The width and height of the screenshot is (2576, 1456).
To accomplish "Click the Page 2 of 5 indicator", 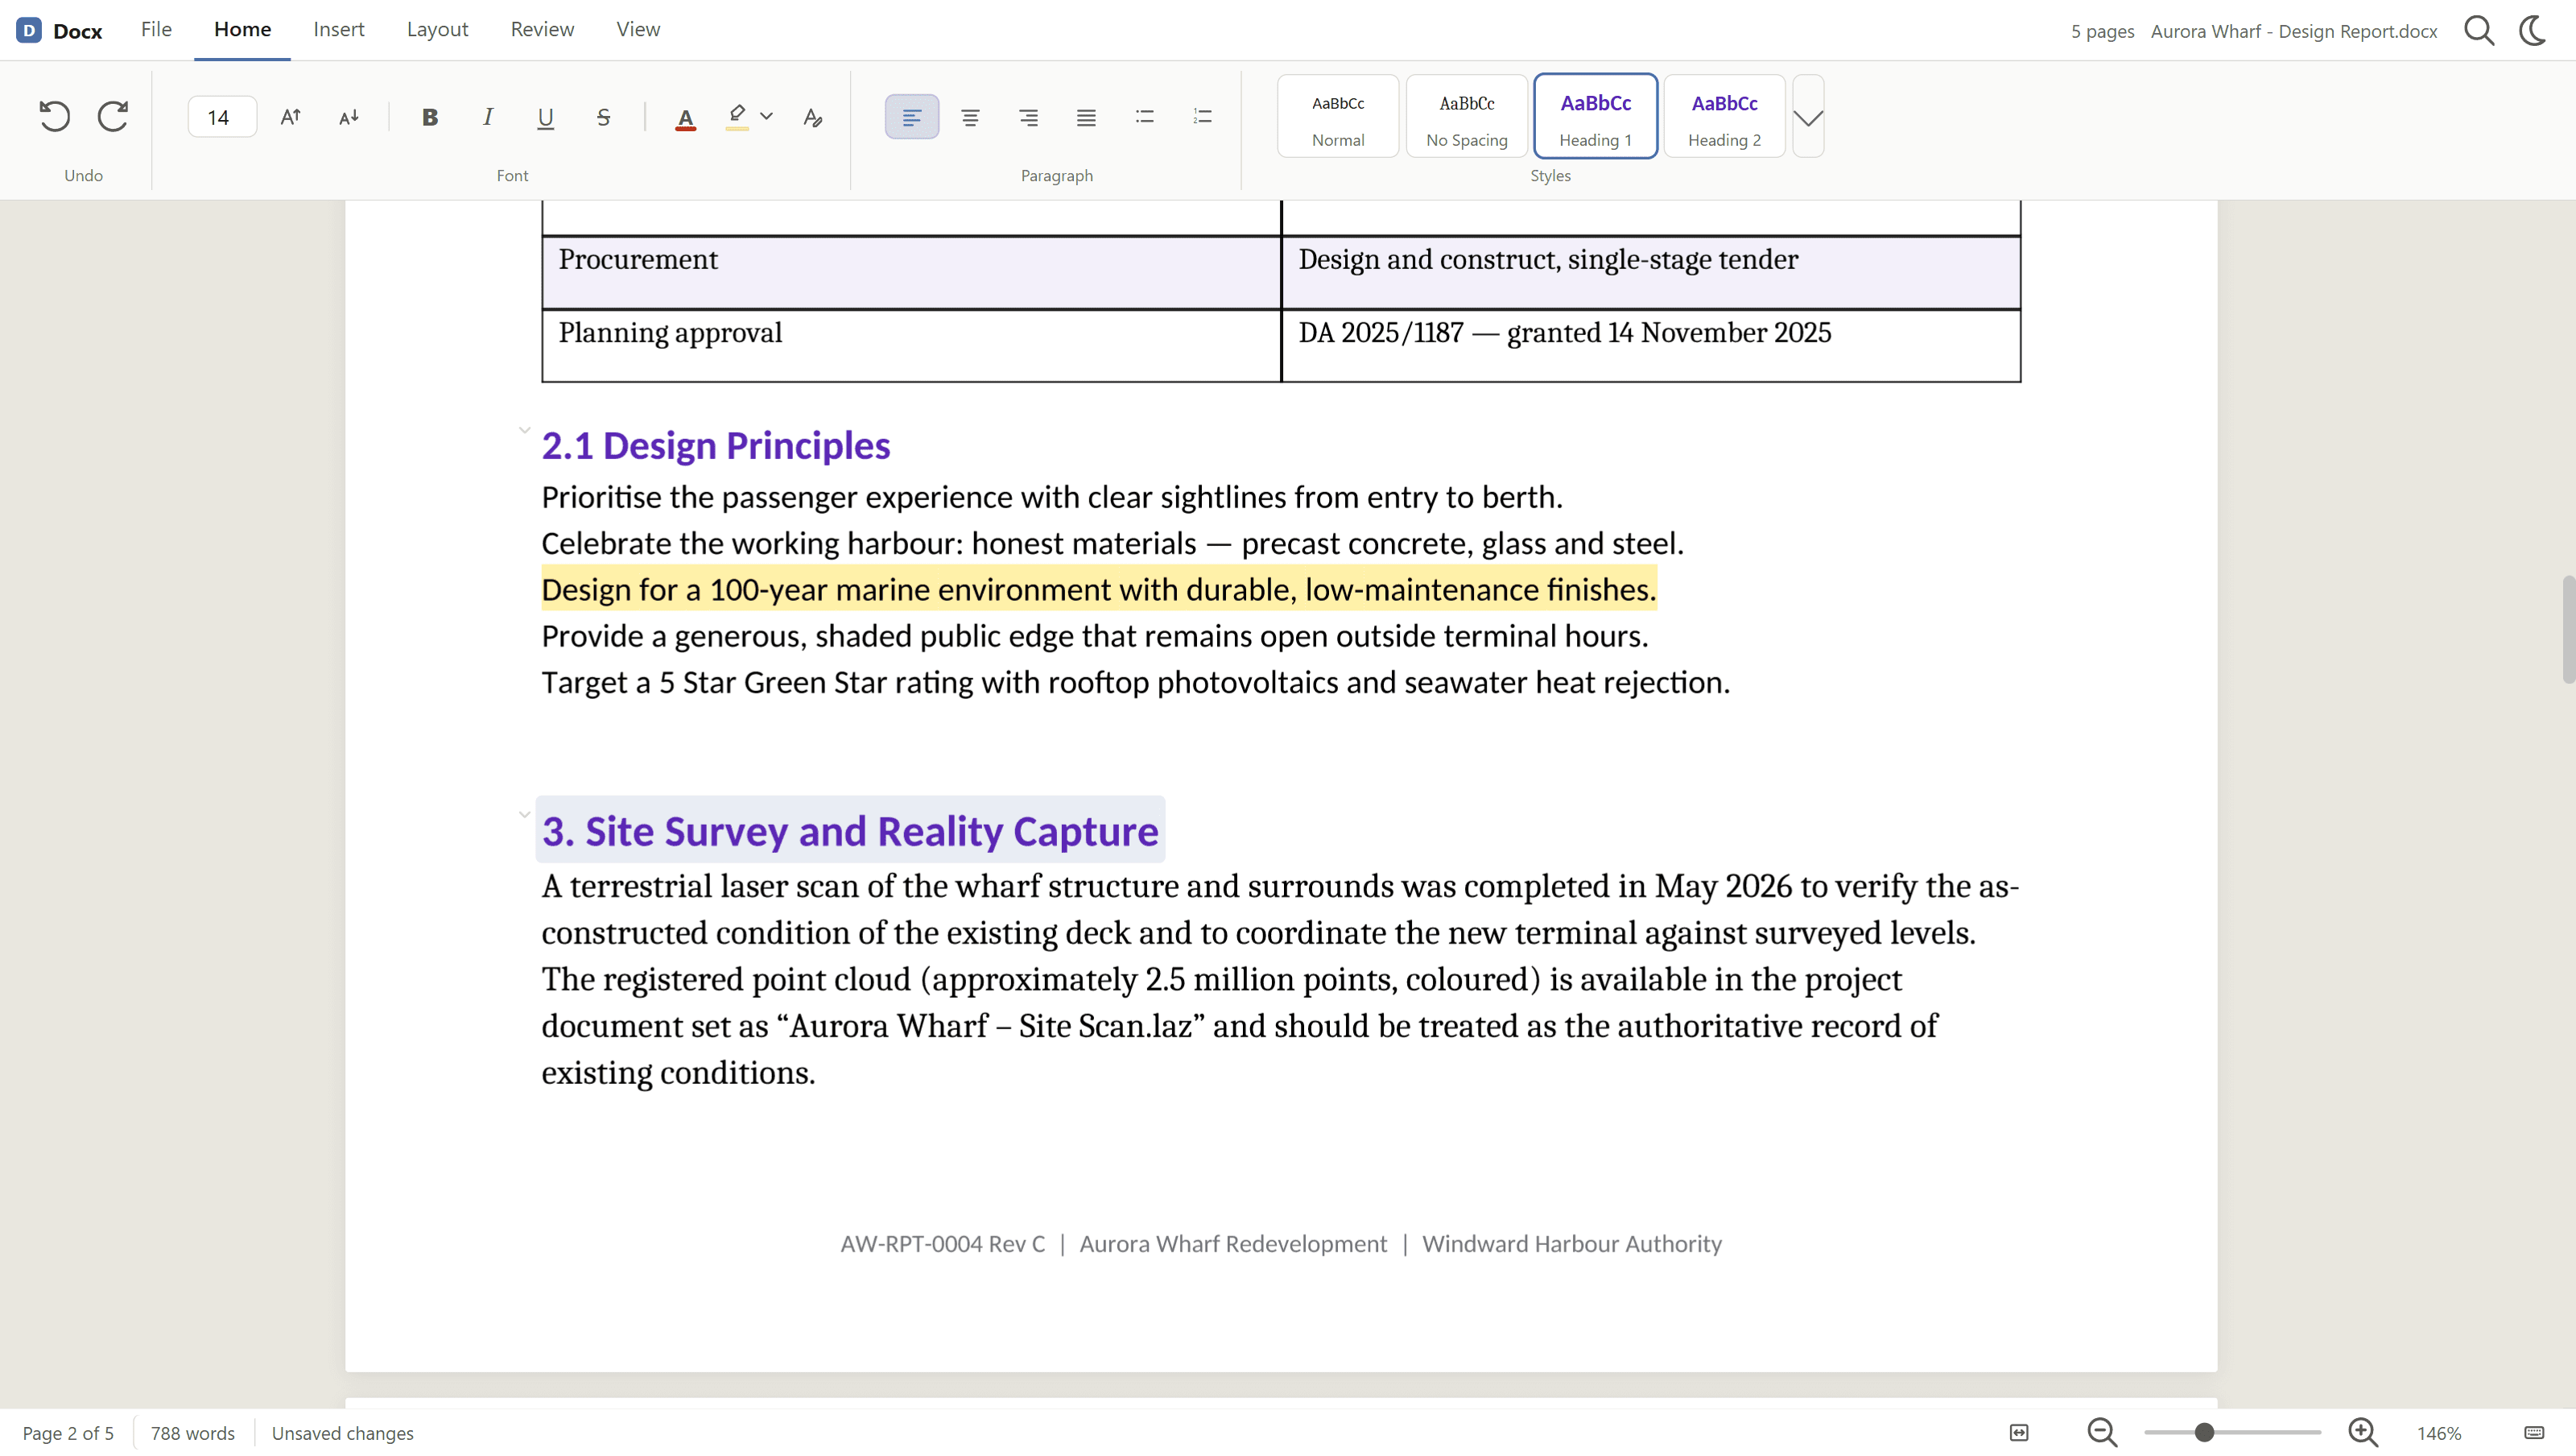I will coord(68,1433).
